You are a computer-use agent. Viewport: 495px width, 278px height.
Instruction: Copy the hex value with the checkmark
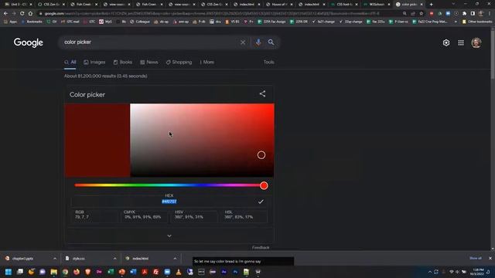(261, 202)
